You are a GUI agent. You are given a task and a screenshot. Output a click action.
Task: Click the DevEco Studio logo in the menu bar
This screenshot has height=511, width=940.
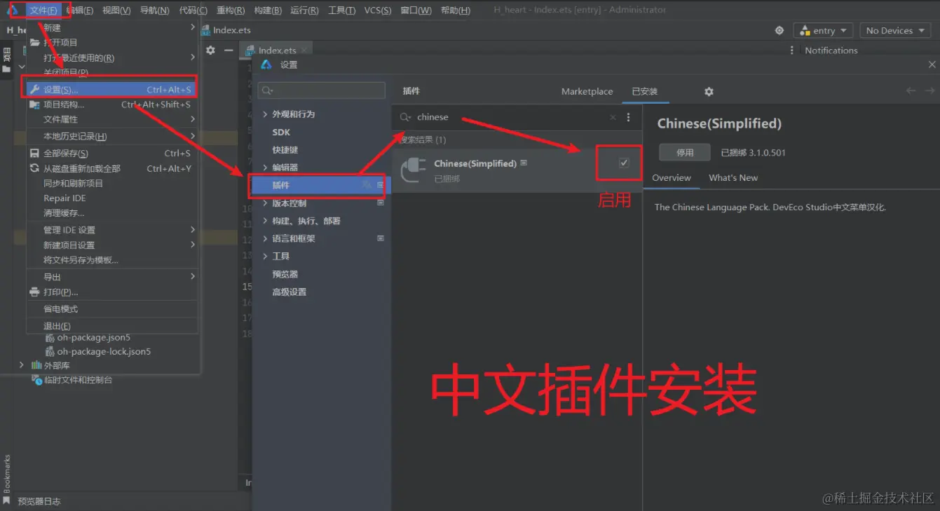(13, 10)
